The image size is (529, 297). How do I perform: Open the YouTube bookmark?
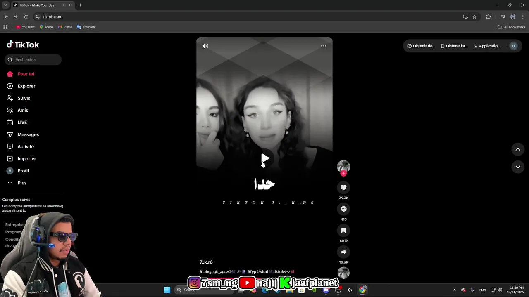click(x=25, y=27)
